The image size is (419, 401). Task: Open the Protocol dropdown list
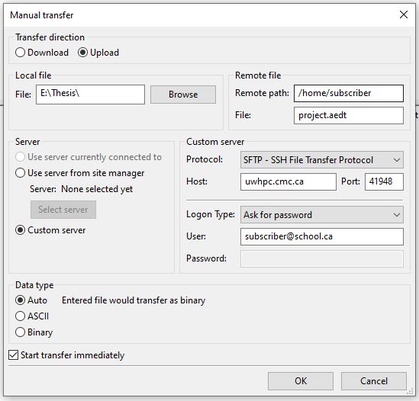(x=322, y=160)
